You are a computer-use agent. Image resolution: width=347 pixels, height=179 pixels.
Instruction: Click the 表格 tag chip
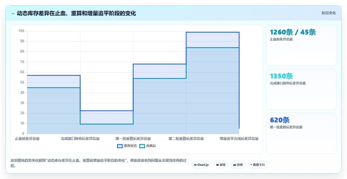(221, 165)
